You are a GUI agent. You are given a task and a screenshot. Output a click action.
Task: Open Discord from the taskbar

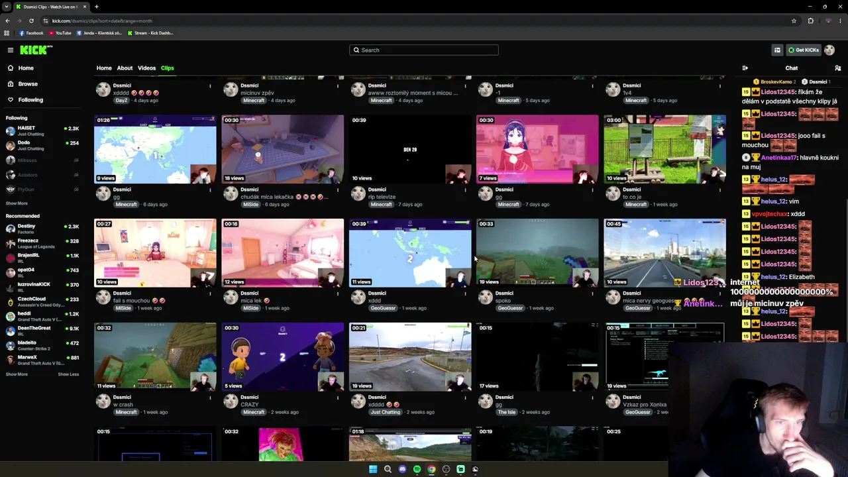(x=402, y=469)
